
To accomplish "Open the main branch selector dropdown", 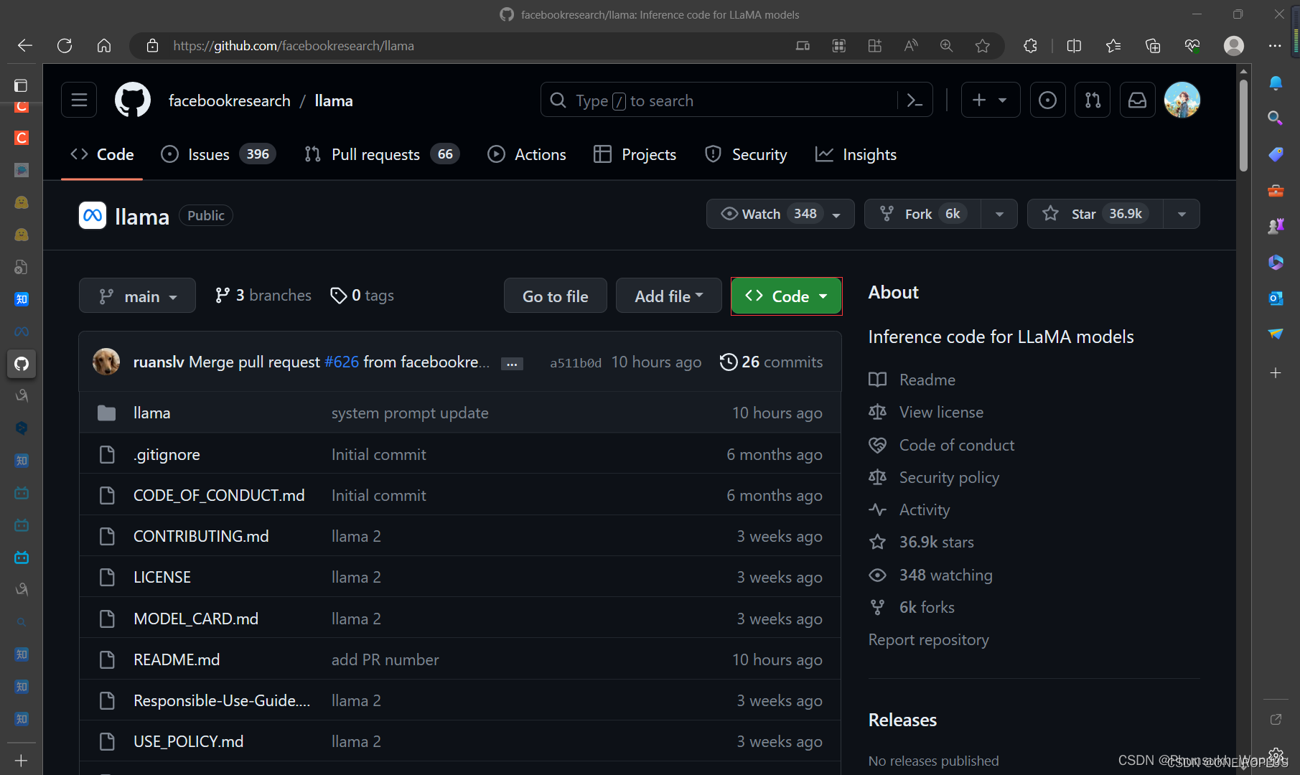I will 137,296.
